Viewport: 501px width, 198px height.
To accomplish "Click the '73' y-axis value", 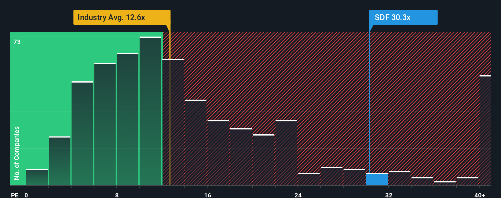I will pos(17,42).
